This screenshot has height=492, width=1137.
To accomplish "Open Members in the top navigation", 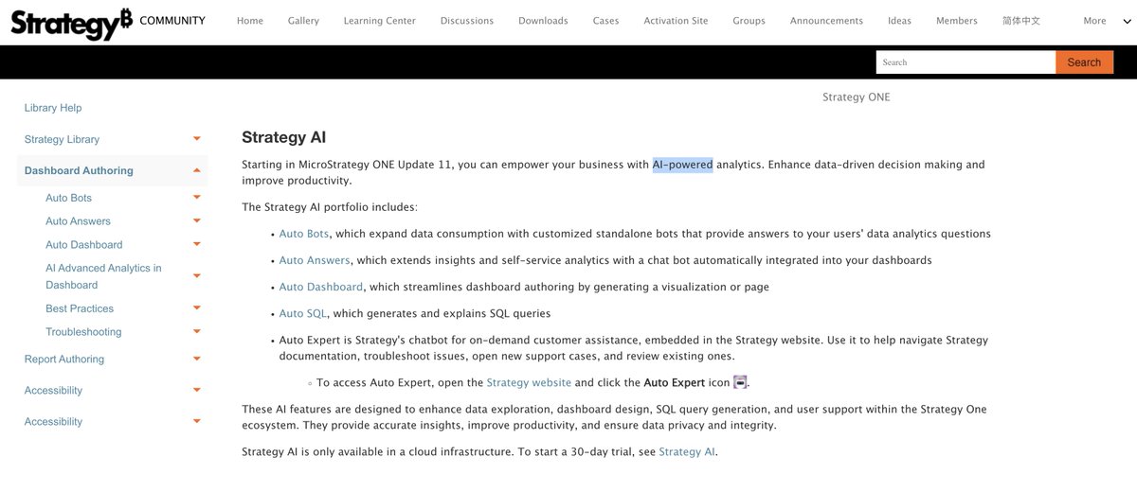I will 956,21.
